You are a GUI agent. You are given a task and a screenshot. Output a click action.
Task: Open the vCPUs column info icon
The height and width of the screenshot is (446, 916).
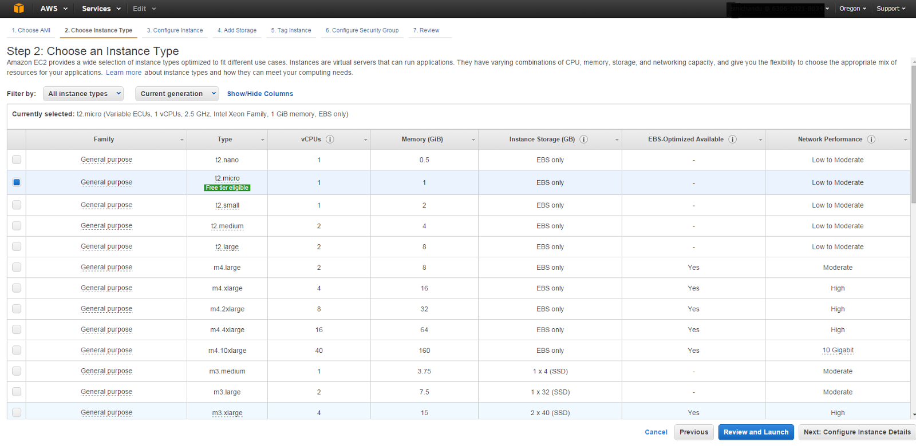point(330,140)
